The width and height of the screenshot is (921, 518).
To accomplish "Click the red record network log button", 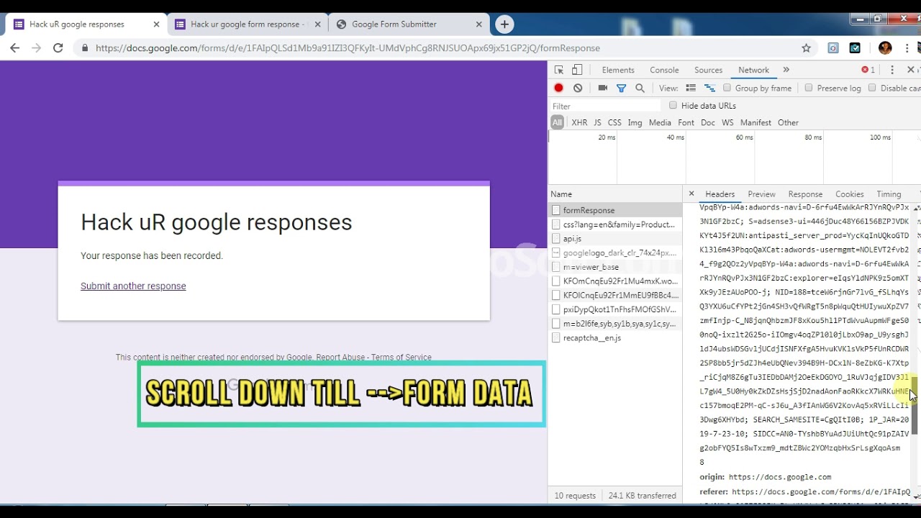I will (558, 88).
